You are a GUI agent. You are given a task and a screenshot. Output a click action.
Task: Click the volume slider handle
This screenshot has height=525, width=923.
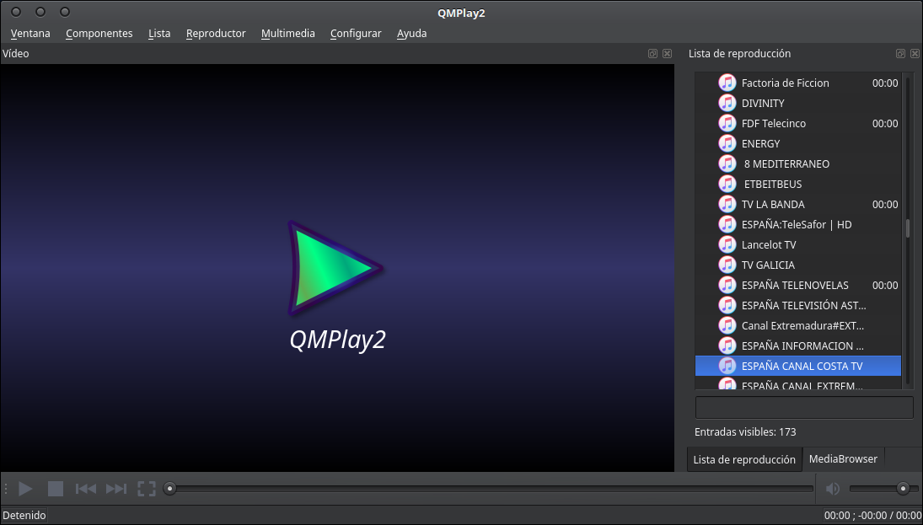click(903, 489)
